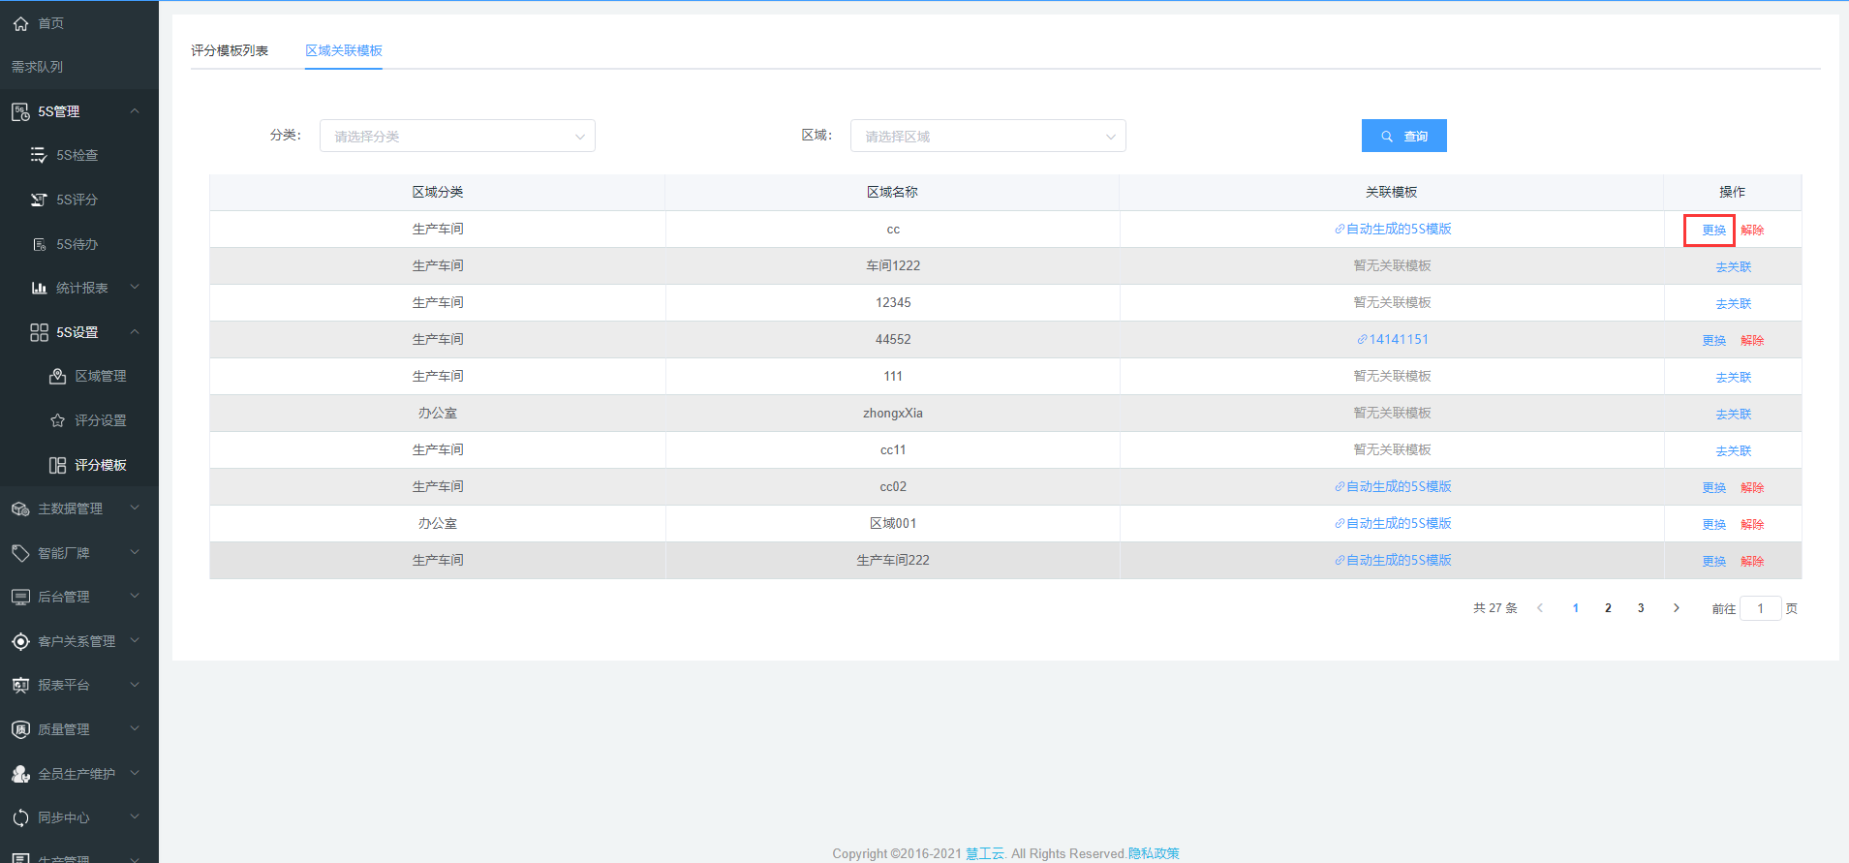Screen dimensions: 1849x863
Task: Click the 智能厂牌 tag icon
Action: tap(20, 553)
